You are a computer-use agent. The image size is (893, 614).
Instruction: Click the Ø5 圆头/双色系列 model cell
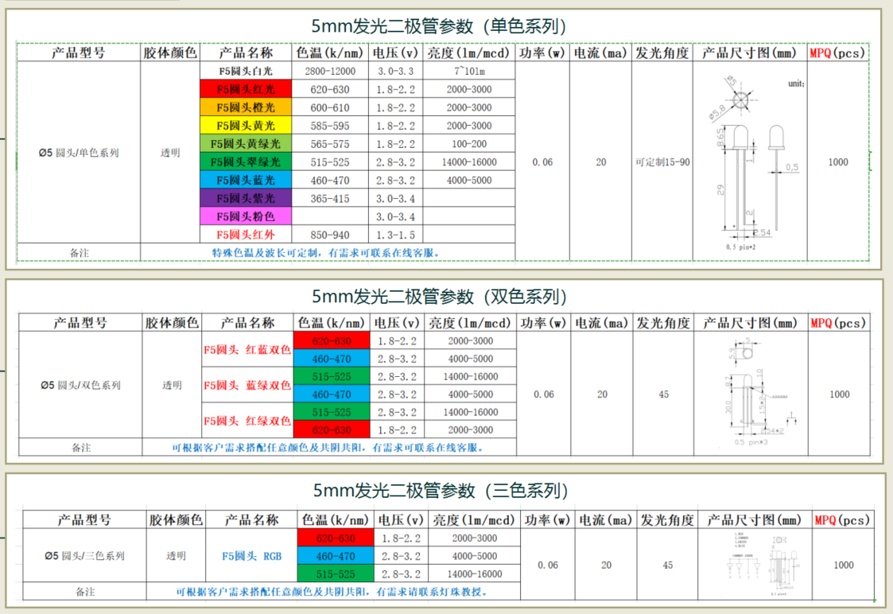[80, 385]
